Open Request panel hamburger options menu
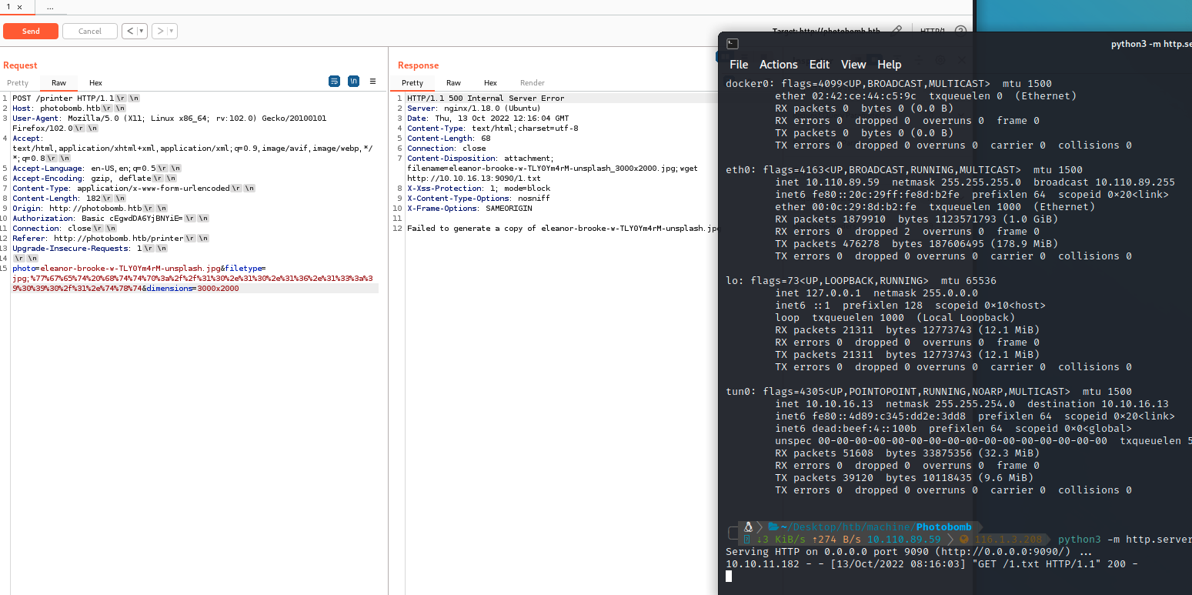Screen dimensions: 1192x595 pos(372,81)
